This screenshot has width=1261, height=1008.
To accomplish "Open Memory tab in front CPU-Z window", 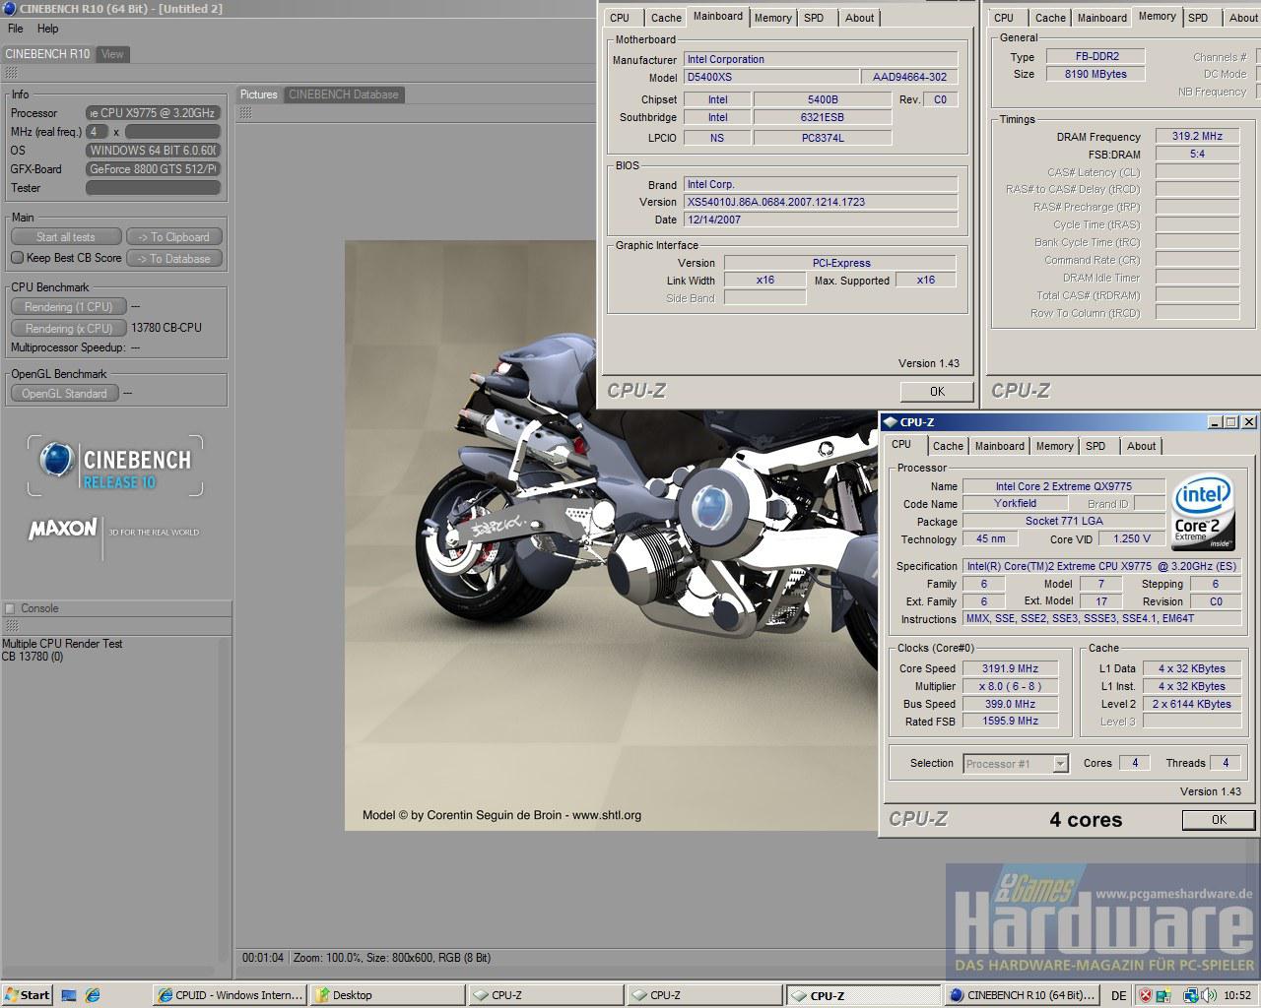I will 1054,446.
